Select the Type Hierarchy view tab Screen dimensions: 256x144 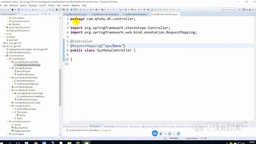click(31, 14)
